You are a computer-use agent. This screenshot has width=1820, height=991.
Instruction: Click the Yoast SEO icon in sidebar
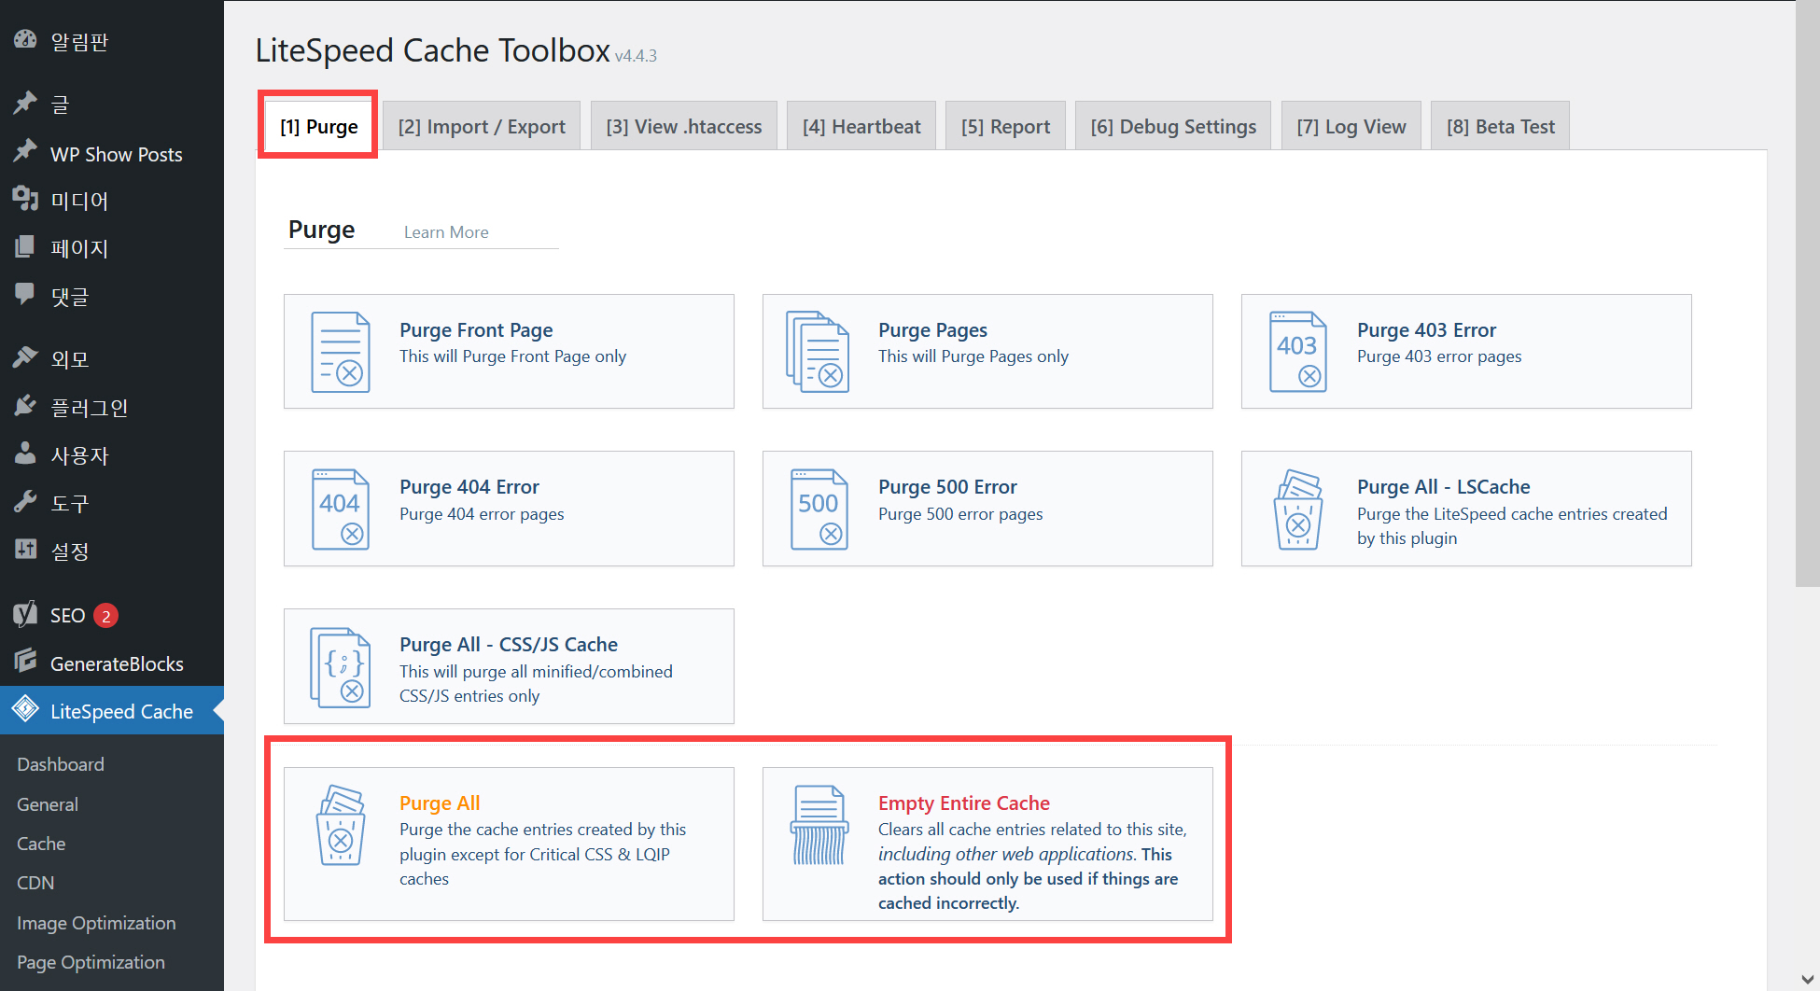(25, 613)
